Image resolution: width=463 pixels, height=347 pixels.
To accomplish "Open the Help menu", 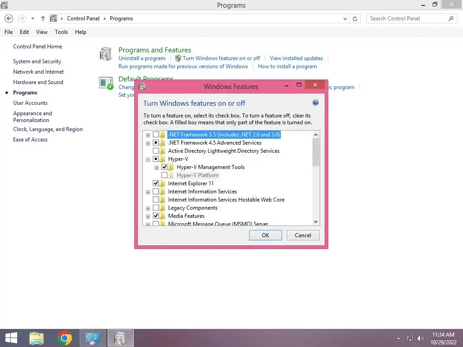I will point(80,32).
